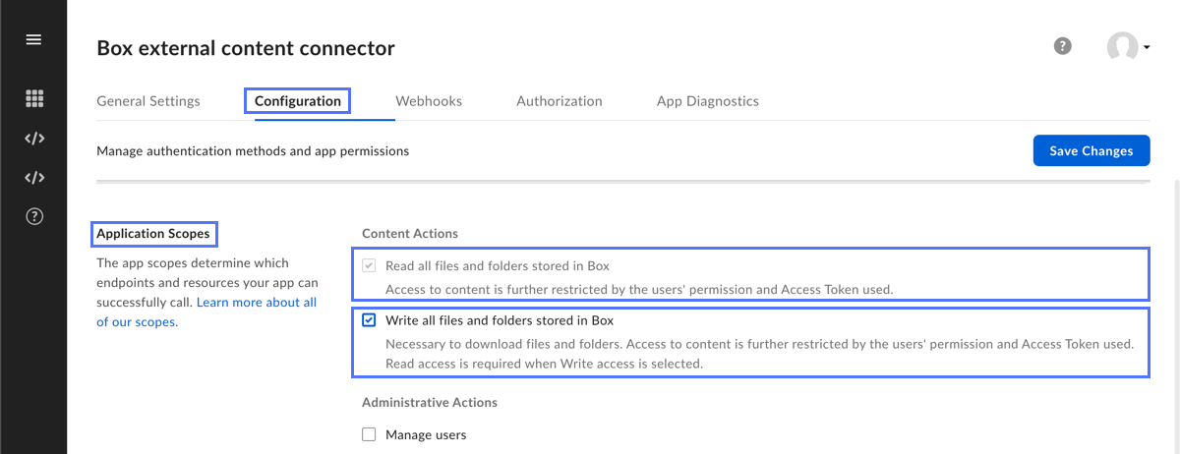Open the Webhooks tab
This screenshot has height=454, width=1180.
tap(429, 101)
